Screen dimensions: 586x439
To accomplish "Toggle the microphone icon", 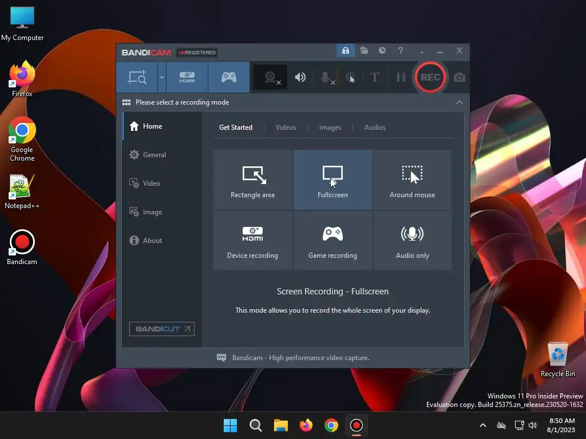I will [326, 78].
